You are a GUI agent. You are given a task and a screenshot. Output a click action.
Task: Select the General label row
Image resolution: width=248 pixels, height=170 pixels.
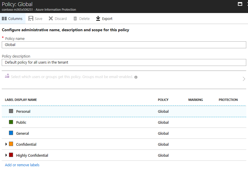[124, 133]
